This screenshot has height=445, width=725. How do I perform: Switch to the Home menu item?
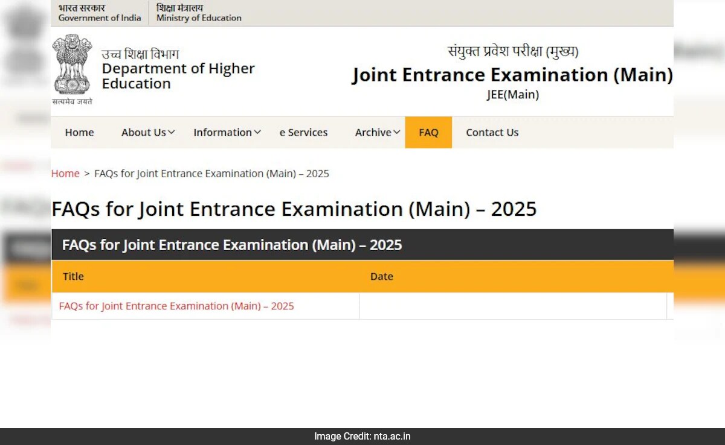[x=79, y=132]
